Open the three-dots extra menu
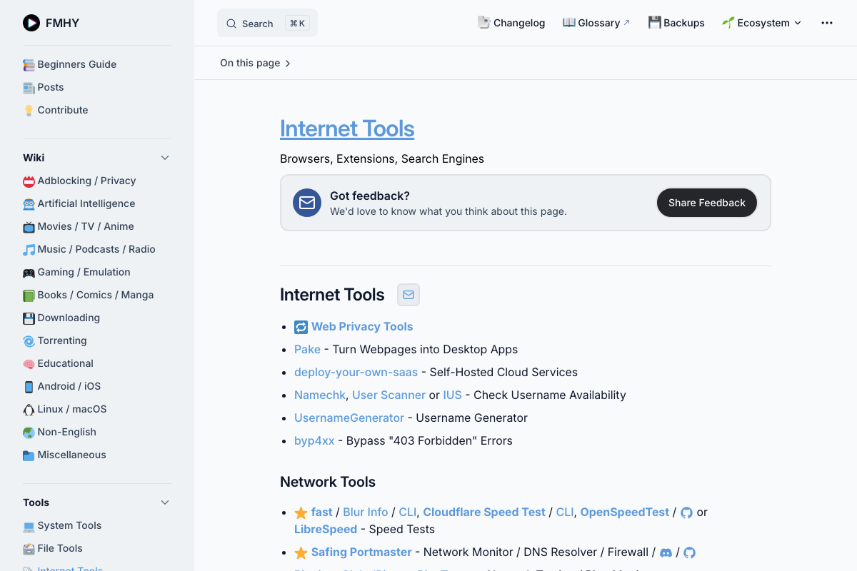The width and height of the screenshot is (857, 571). coord(827,23)
